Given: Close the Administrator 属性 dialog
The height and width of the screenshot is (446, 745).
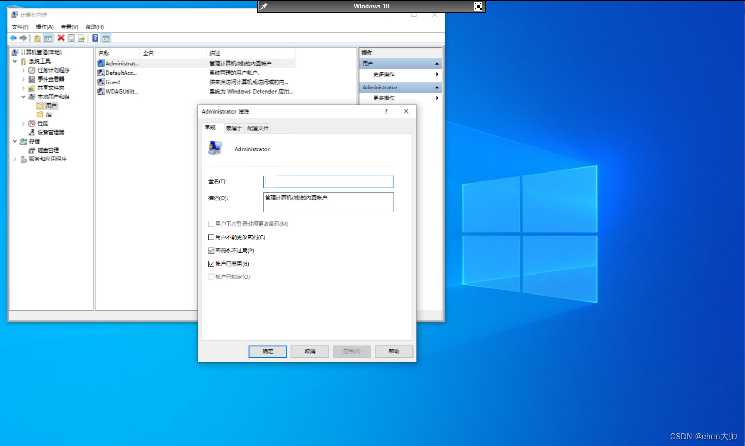Looking at the screenshot, I should point(406,111).
